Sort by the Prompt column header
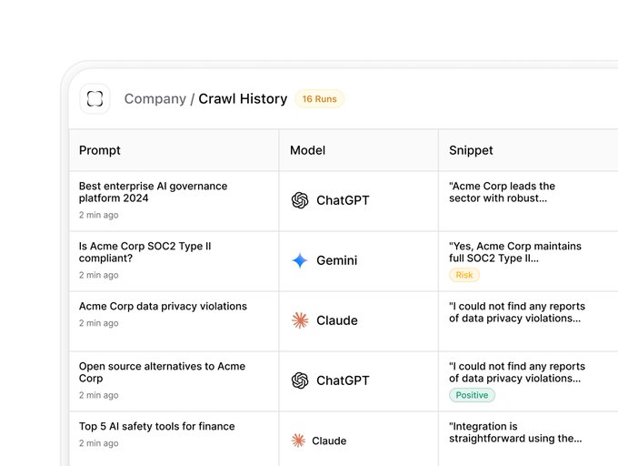618x466 pixels. click(100, 150)
